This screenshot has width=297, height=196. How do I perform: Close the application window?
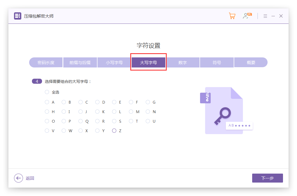click(281, 16)
